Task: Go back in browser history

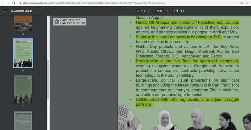Action: (3, 3)
